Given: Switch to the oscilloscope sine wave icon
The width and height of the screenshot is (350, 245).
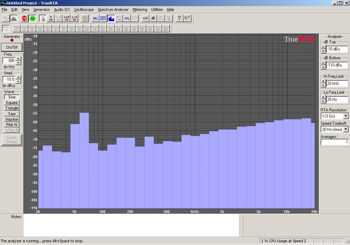Looking at the screenshot, I should 6,18.
